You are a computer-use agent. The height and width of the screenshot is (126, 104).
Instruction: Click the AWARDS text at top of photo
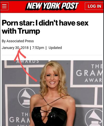pyautogui.click(x=28, y=62)
